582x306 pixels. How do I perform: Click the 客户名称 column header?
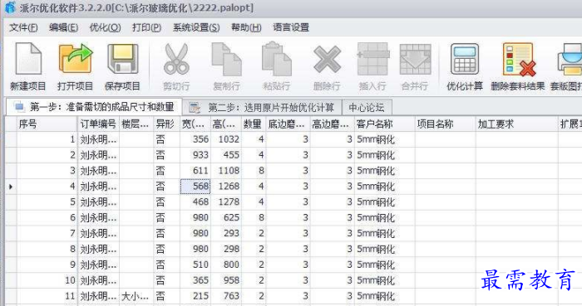click(384, 124)
